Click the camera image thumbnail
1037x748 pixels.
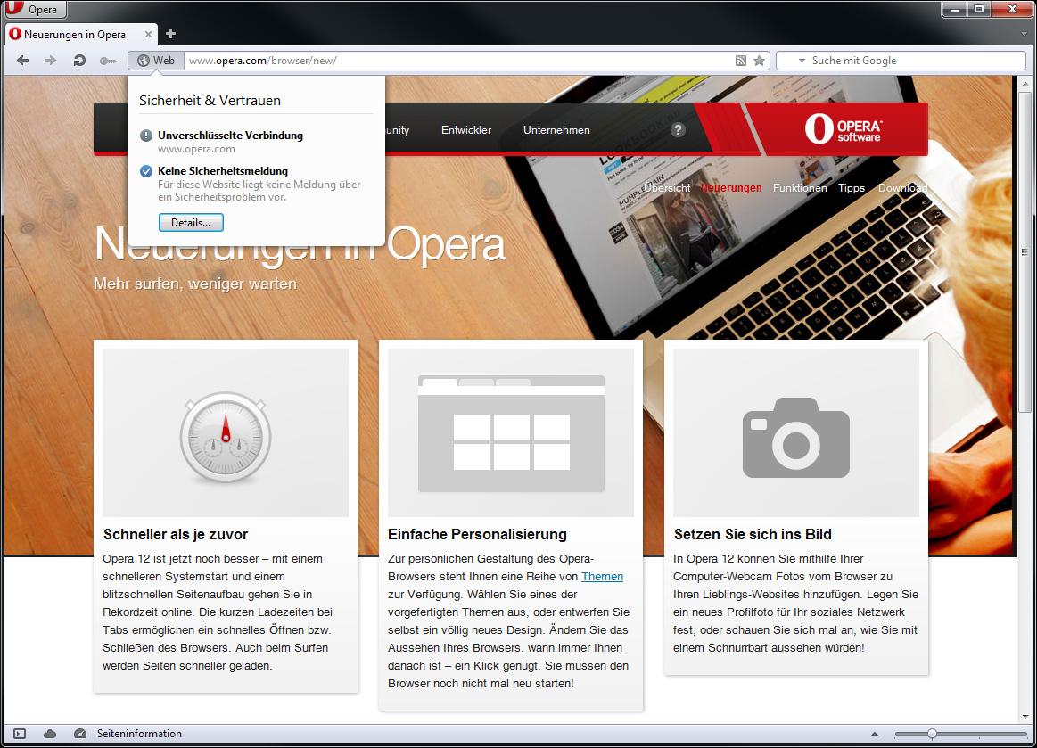(x=796, y=432)
